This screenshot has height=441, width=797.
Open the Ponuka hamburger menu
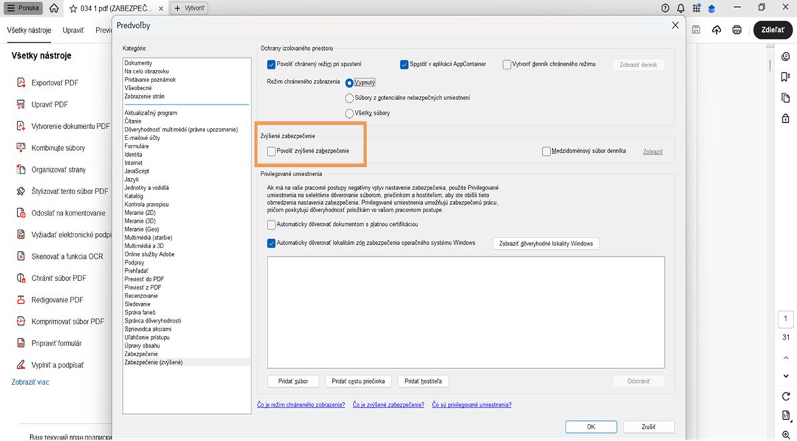(23, 8)
